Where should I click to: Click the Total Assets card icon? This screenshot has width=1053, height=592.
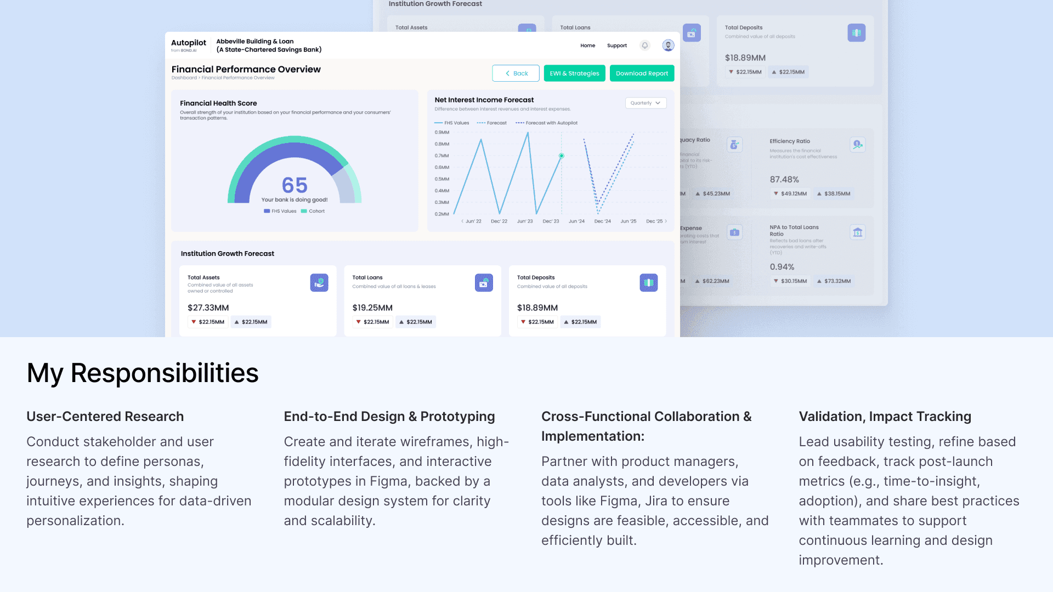point(319,283)
